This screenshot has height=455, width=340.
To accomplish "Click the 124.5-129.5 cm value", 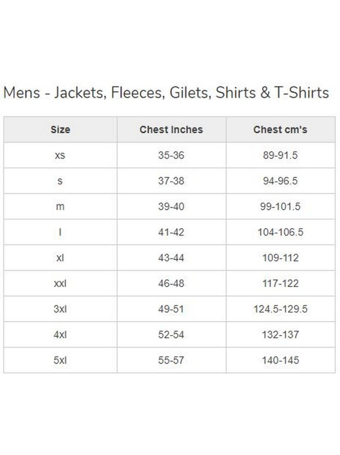I will [x=280, y=309].
